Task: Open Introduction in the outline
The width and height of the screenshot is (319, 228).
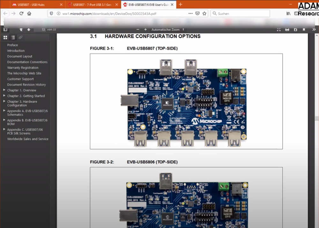Action: [x=16, y=51]
